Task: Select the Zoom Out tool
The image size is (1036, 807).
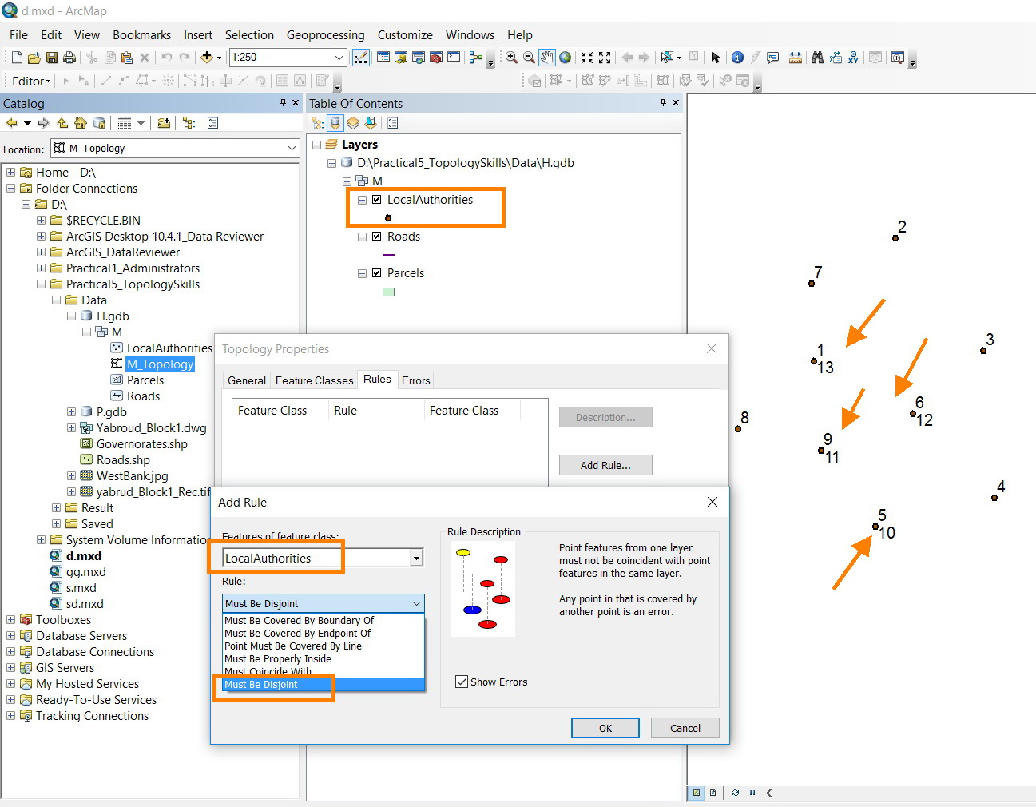Action: (x=529, y=58)
